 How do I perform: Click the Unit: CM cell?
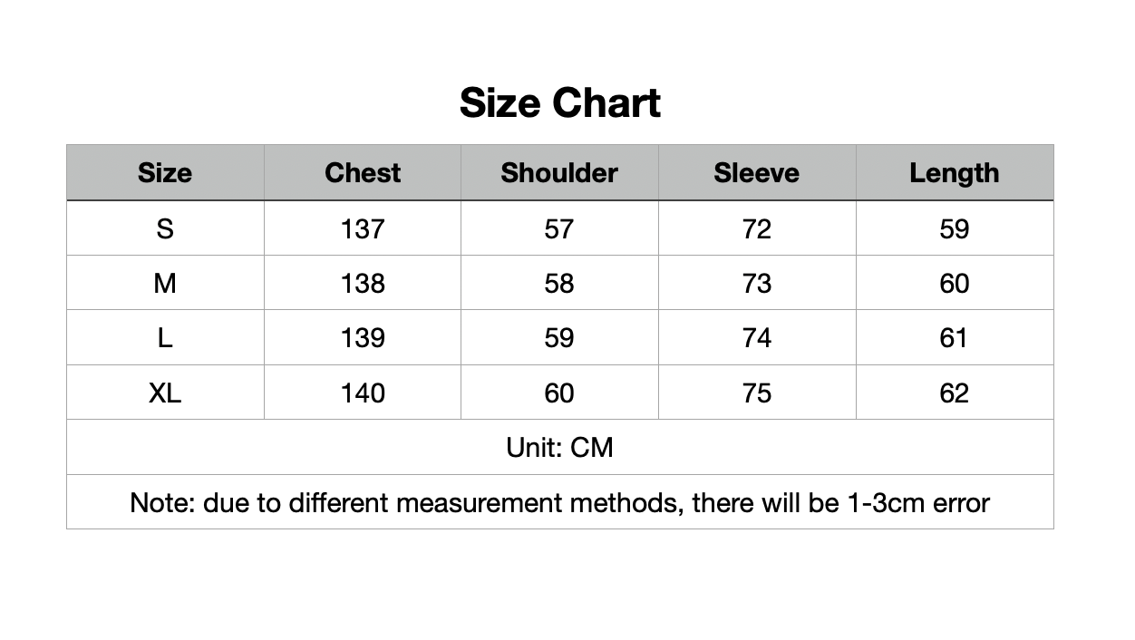[559, 447]
